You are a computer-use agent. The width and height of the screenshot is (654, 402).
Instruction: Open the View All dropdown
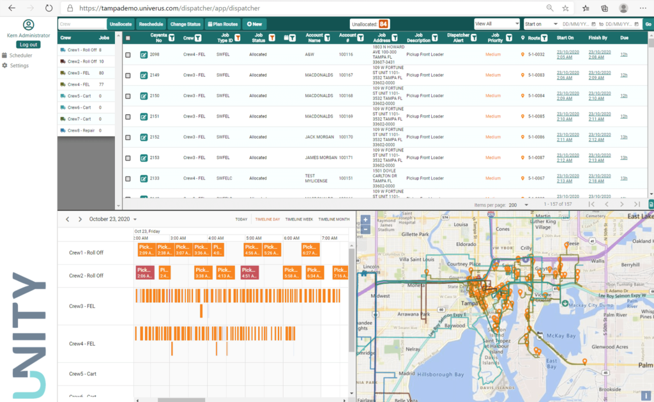pos(497,24)
